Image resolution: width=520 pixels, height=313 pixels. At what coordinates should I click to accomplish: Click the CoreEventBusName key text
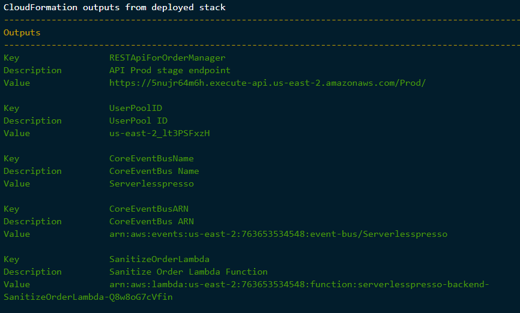tap(151, 158)
